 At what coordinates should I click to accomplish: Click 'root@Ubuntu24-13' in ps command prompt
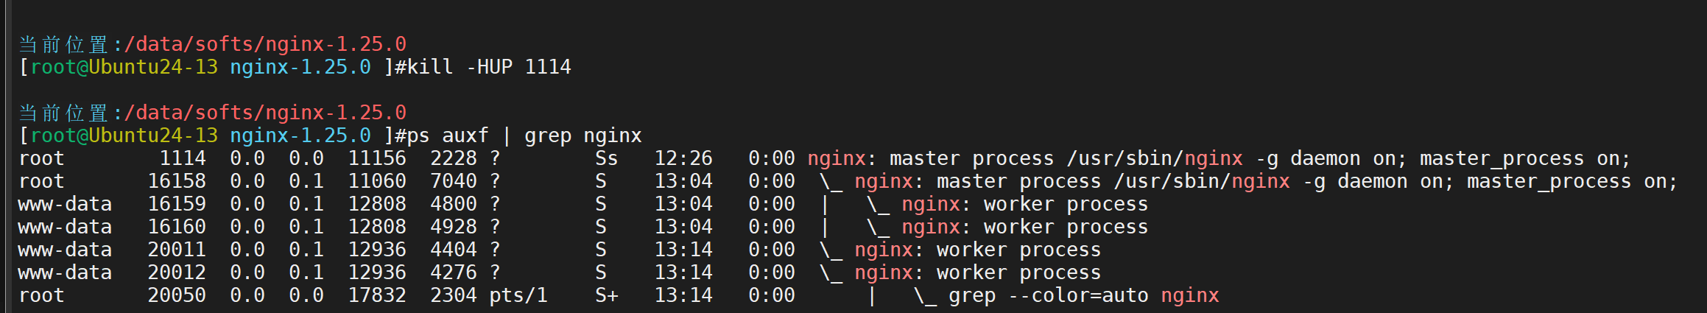pos(124,136)
